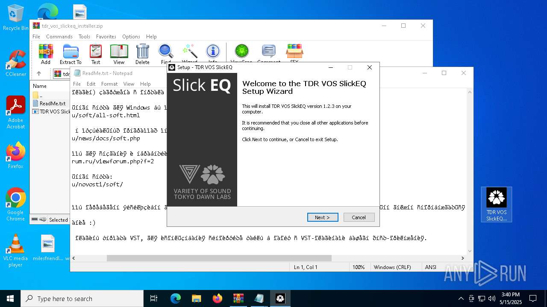
Task: Open the notification center
Action: pos(533,298)
